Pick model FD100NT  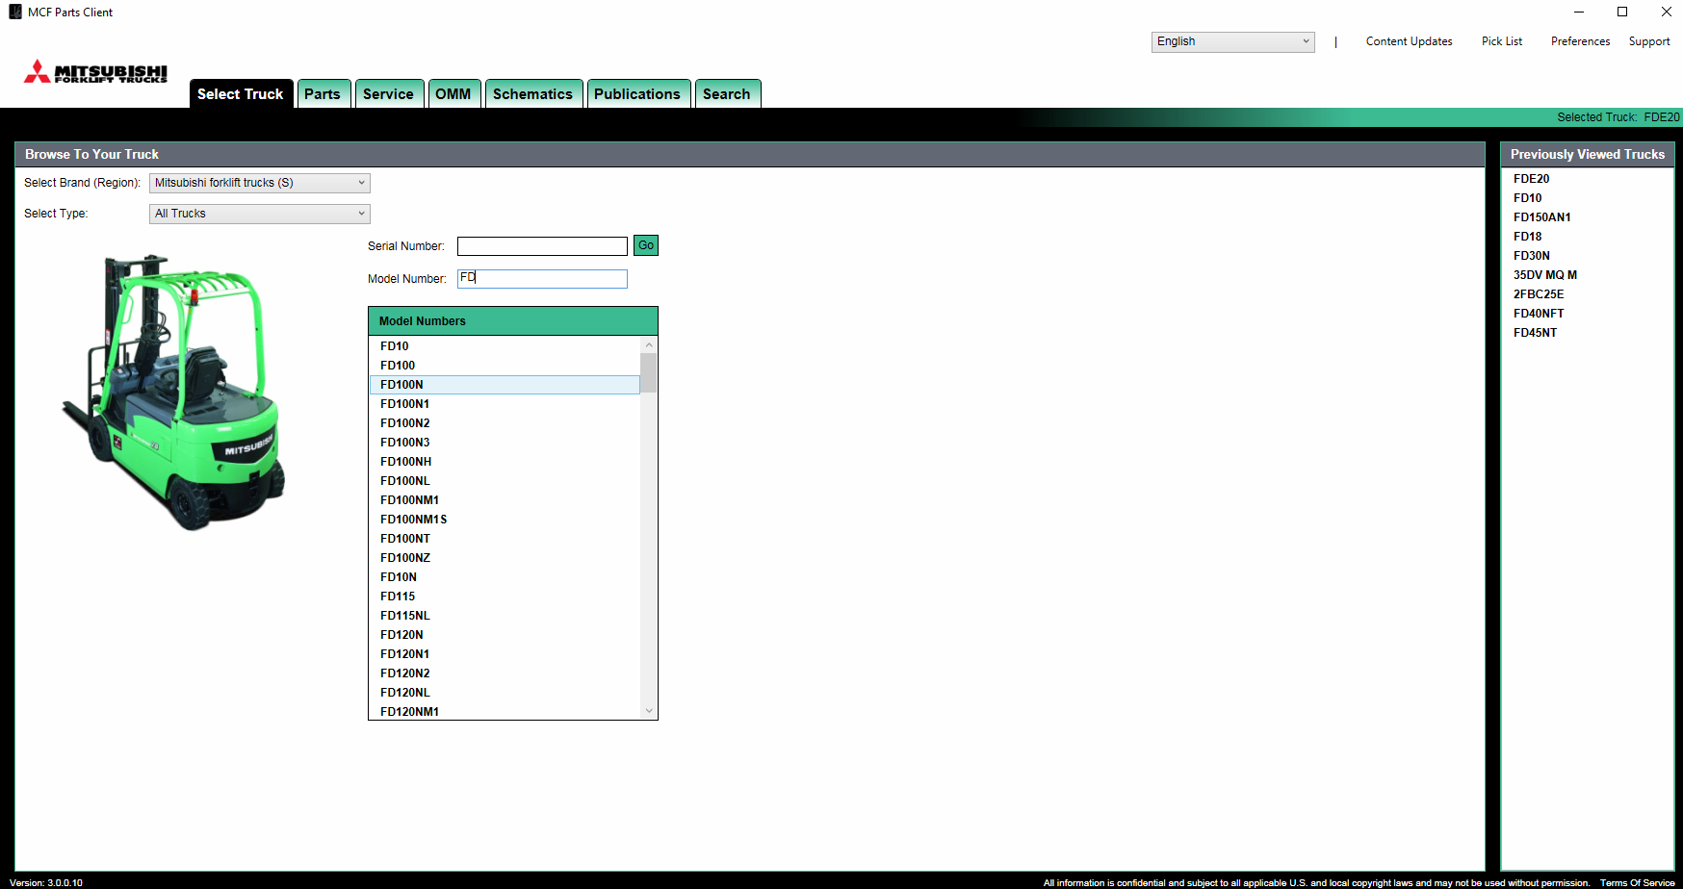pyautogui.click(x=505, y=539)
